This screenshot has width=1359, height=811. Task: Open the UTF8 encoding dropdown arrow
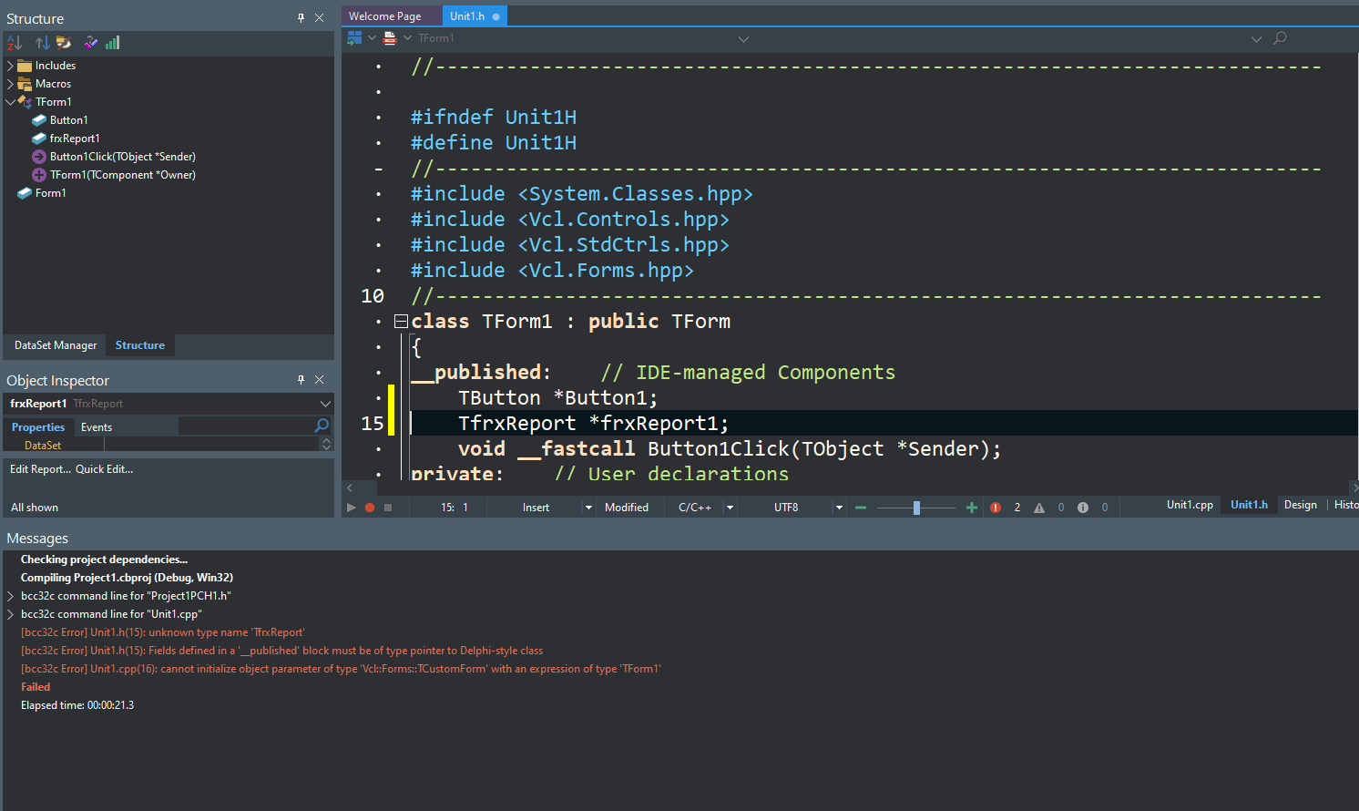pyautogui.click(x=839, y=508)
